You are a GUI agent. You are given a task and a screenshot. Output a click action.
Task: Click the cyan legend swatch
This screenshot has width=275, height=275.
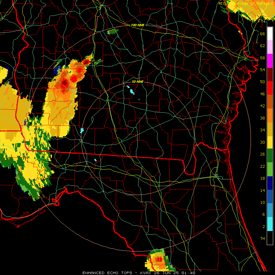[270, 224]
